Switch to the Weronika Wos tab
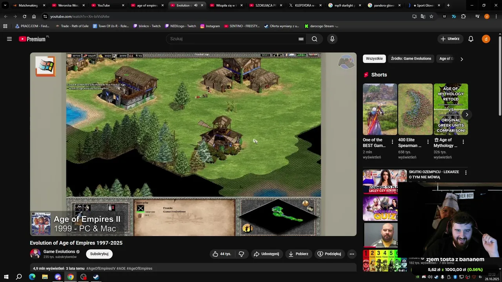Screen dimensions: 502x282 tap(68, 5)
